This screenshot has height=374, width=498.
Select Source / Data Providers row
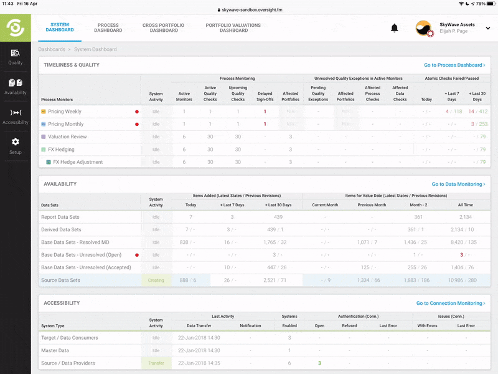[264, 363]
